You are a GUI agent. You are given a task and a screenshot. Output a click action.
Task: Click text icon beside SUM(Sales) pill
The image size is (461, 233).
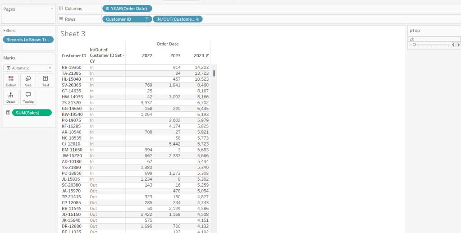tap(8, 113)
